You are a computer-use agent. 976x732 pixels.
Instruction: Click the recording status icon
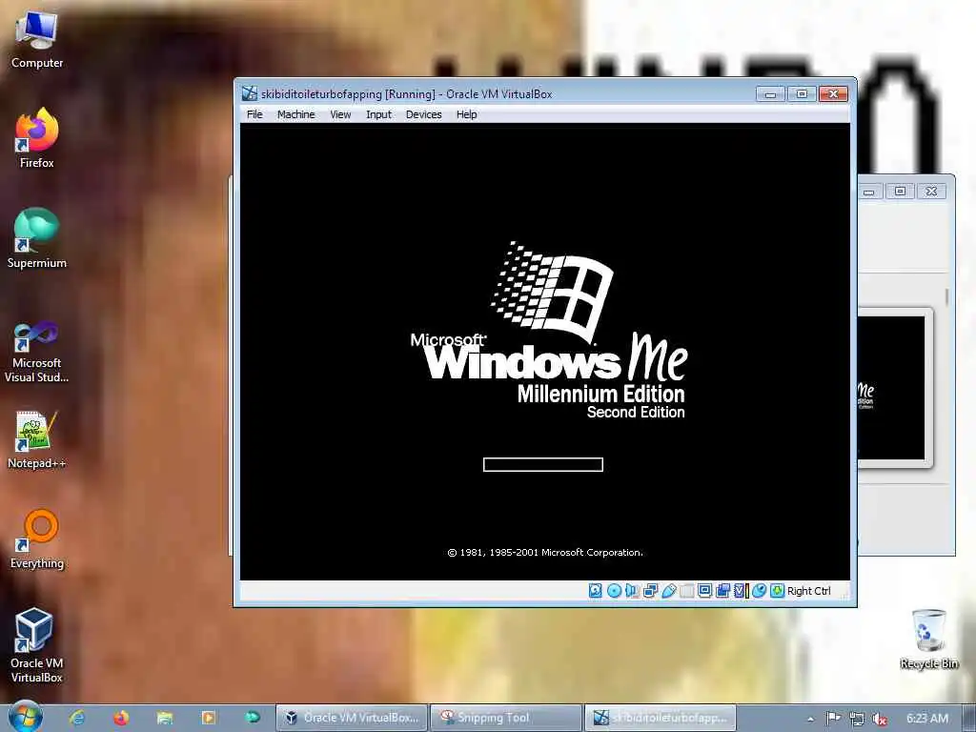coord(722,591)
